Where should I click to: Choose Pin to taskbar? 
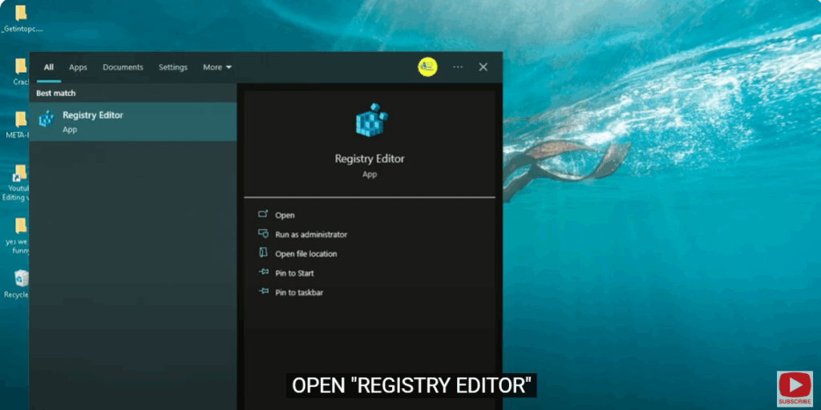(299, 293)
